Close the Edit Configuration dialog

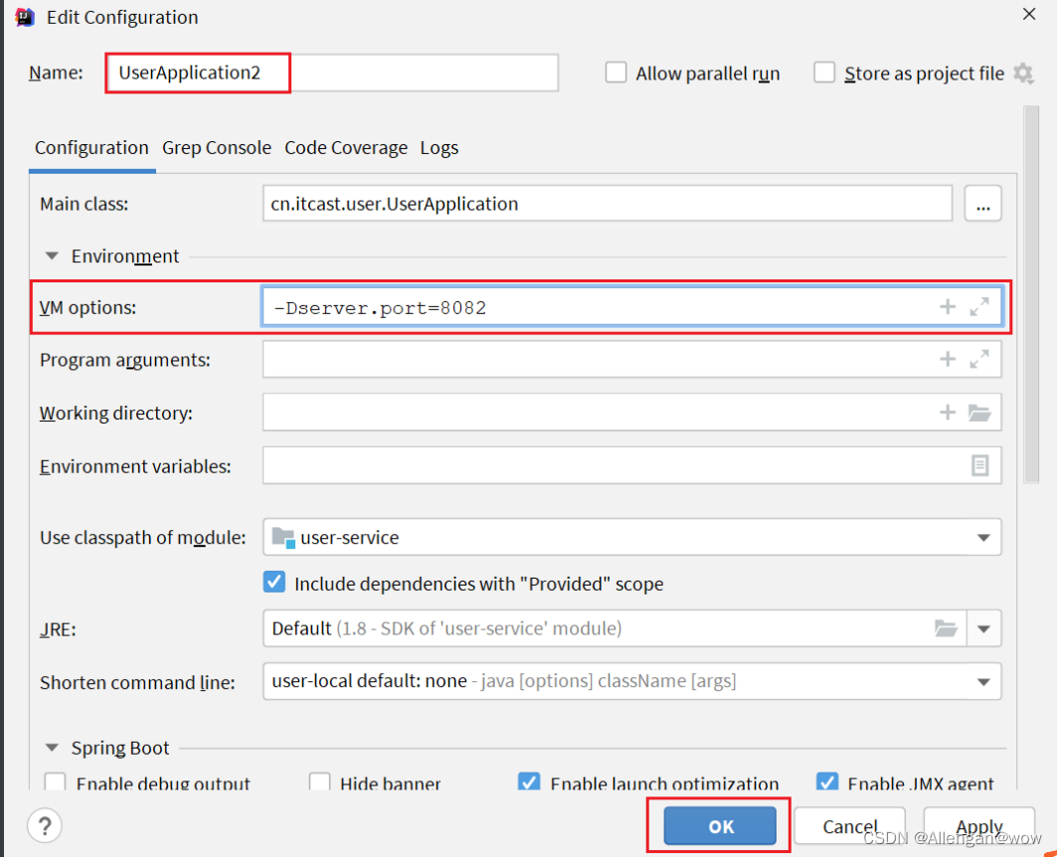tap(1029, 14)
